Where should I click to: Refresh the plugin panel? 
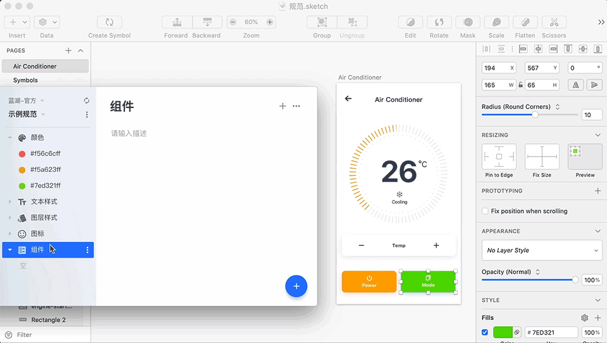pos(86,101)
